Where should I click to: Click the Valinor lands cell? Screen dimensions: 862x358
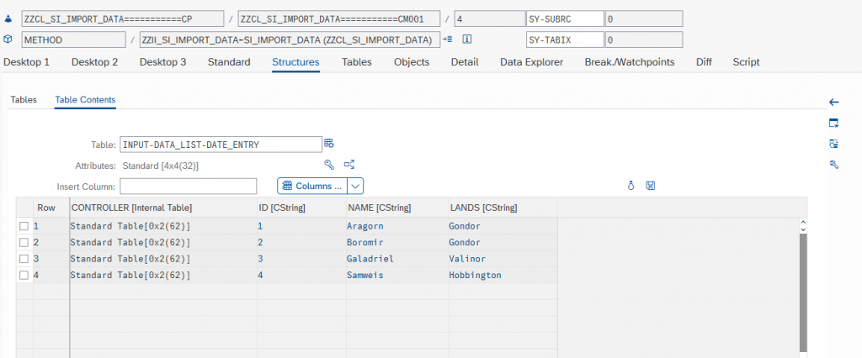503,259
